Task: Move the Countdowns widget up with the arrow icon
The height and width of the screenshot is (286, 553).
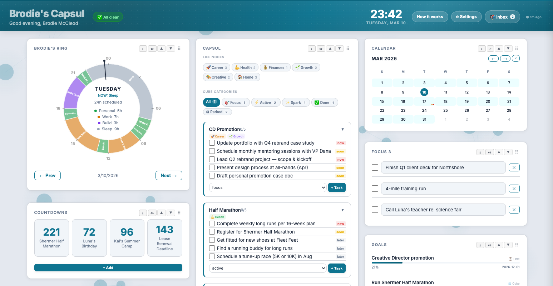Action: [161, 212]
